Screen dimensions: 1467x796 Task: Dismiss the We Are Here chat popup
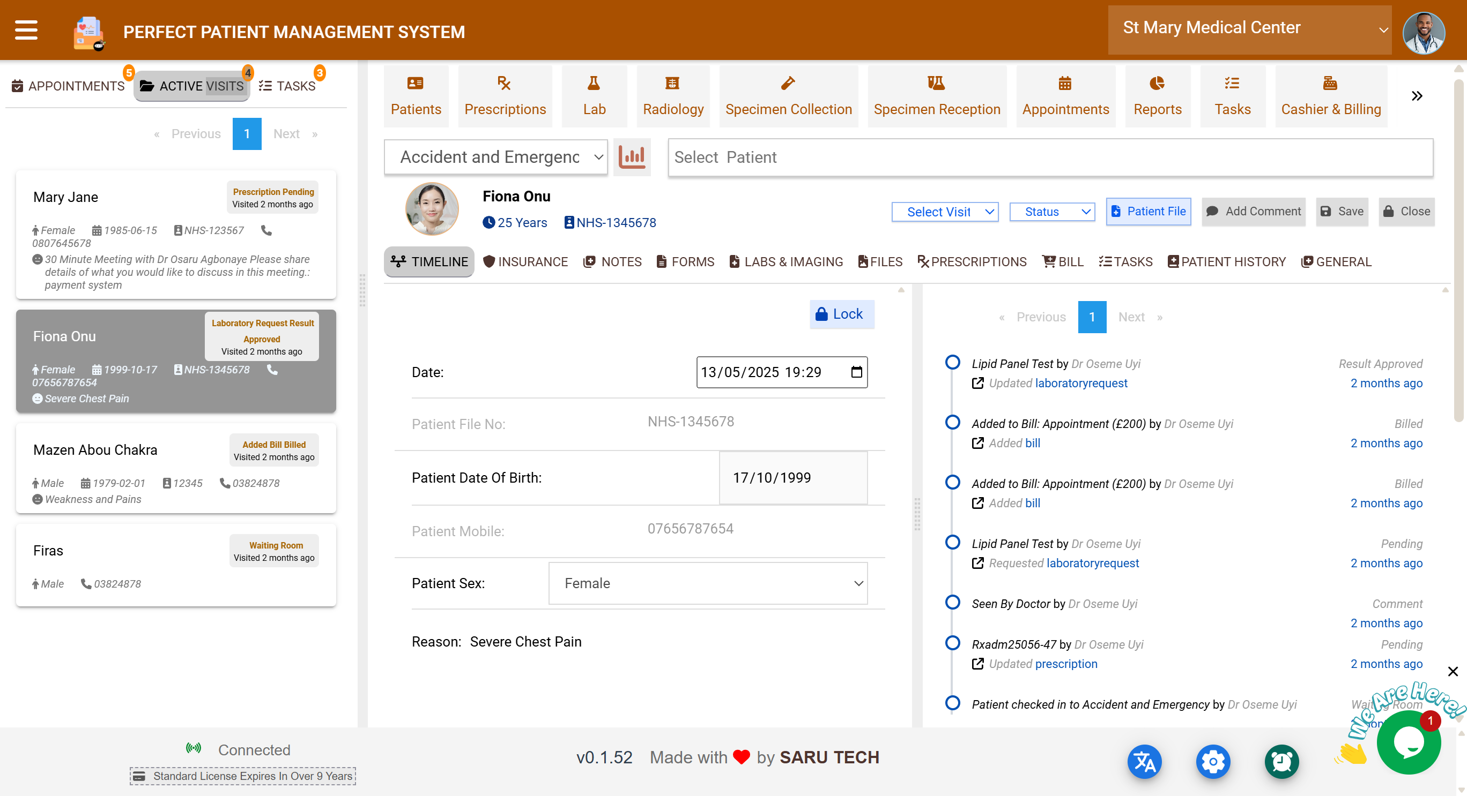click(x=1453, y=671)
